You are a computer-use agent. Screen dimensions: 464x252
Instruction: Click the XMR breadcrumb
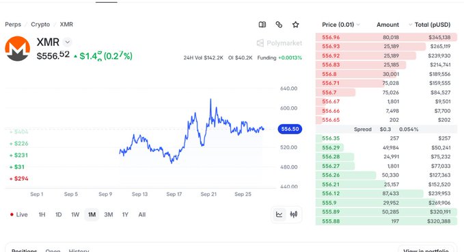pos(66,25)
